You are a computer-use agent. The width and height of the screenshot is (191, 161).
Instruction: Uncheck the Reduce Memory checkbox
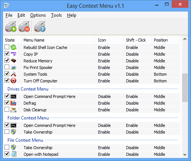click(7, 60)
